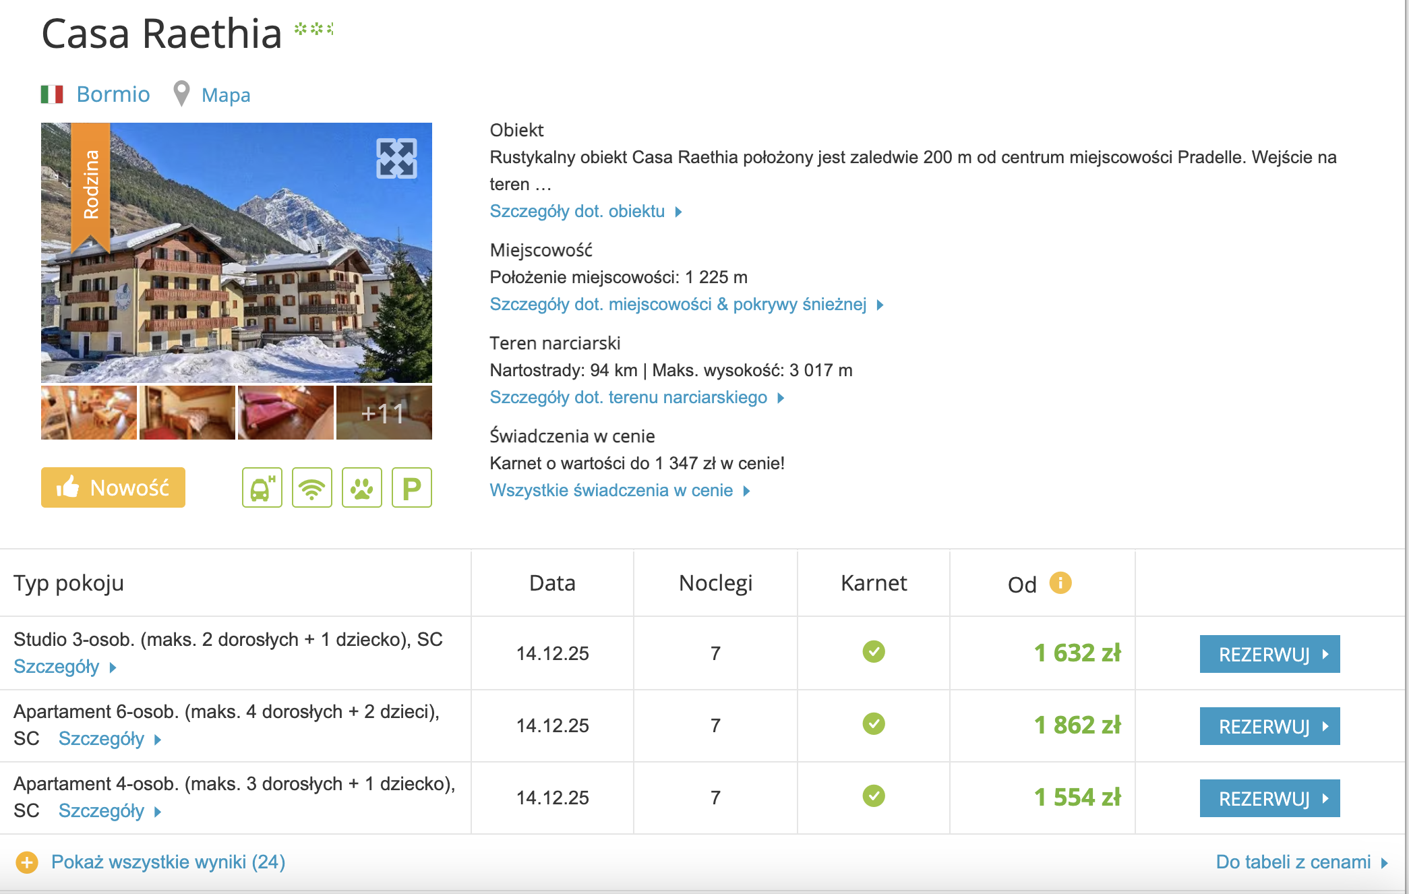This screenshot has width=1409, height=894.
Task: Click REZERWUJ for Apartament 4-osob. at 1 554 zł
Action: point(1270,798)
